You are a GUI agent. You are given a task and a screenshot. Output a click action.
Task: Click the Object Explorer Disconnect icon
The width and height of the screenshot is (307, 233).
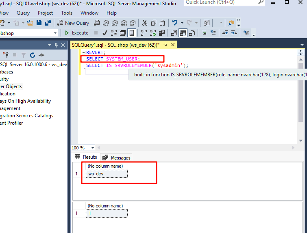[x=6, y=55]
